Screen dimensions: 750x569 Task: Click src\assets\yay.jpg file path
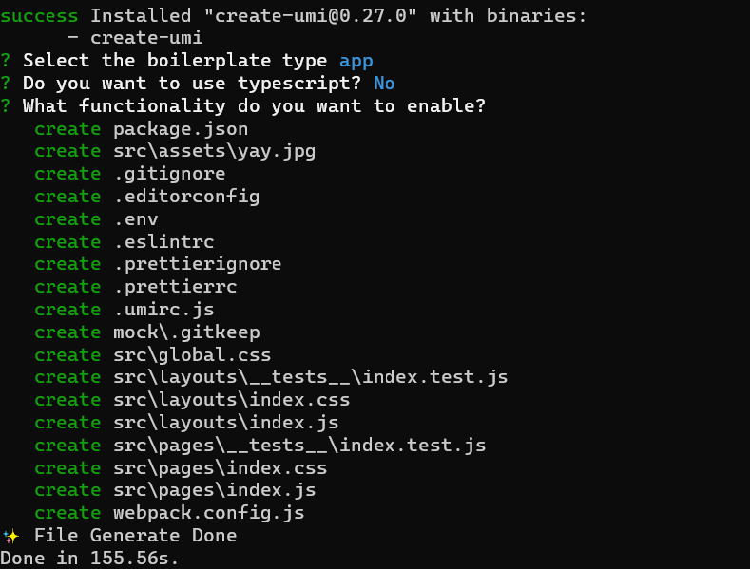(214, 152)
